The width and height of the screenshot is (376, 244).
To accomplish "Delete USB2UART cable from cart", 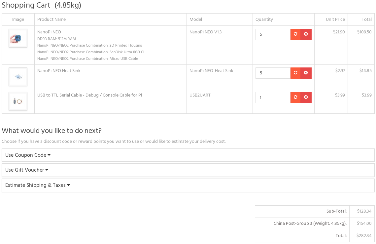I will (306, 98).
